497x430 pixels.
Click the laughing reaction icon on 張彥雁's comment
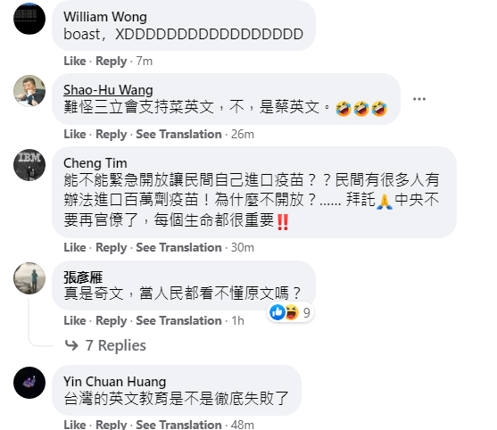click(x=291, y=312)
